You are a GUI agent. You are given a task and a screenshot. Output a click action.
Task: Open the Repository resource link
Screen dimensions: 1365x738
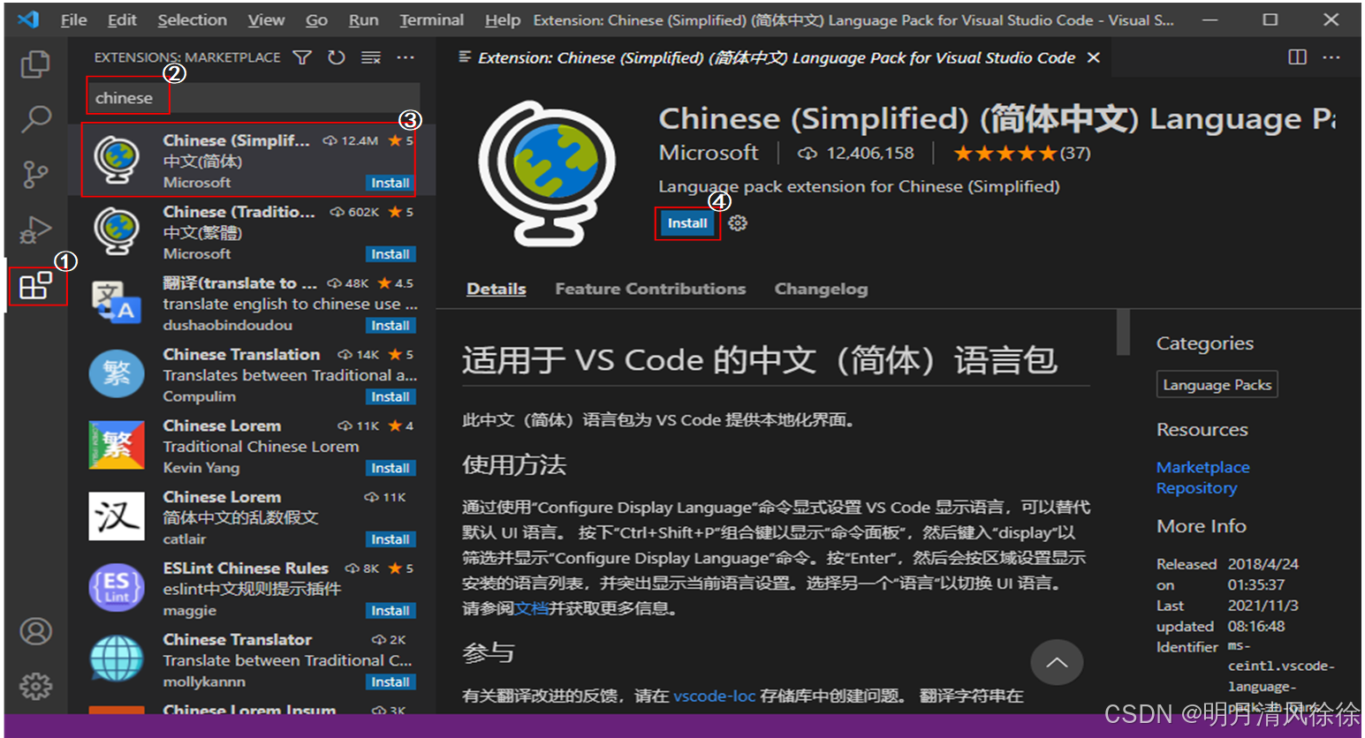click(1196, 488)
